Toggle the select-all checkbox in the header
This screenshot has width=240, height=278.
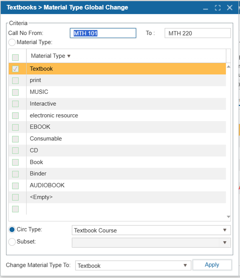point(16,58)
